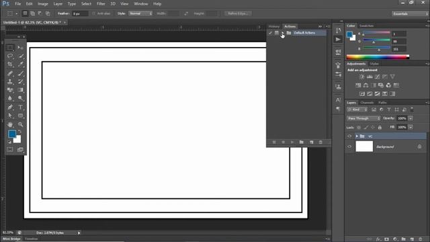The width and height of the screenshot is (430, 242).
Task: Select the Lasso tool
Action: 10,56
